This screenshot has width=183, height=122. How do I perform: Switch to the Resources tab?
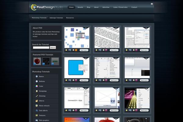pyautogui.click(x=70, y=18)
